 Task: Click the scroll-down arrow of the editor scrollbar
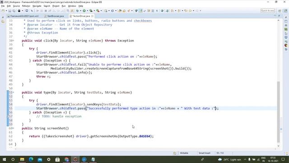pyautogui.click(x=279, y=146)
